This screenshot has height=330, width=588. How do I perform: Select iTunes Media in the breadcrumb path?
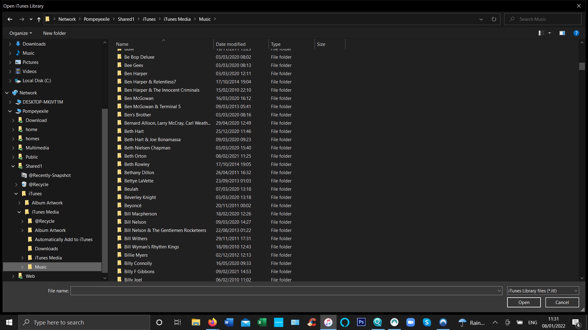[177, 19]
